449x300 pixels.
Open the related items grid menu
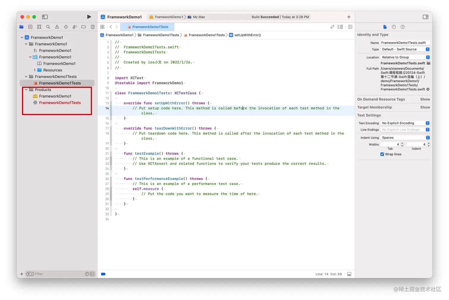pyautogui.click(x=102, y=27)
